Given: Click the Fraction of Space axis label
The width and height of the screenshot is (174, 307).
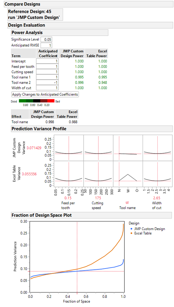Looking at the screenshot, I should pos(76,301).
